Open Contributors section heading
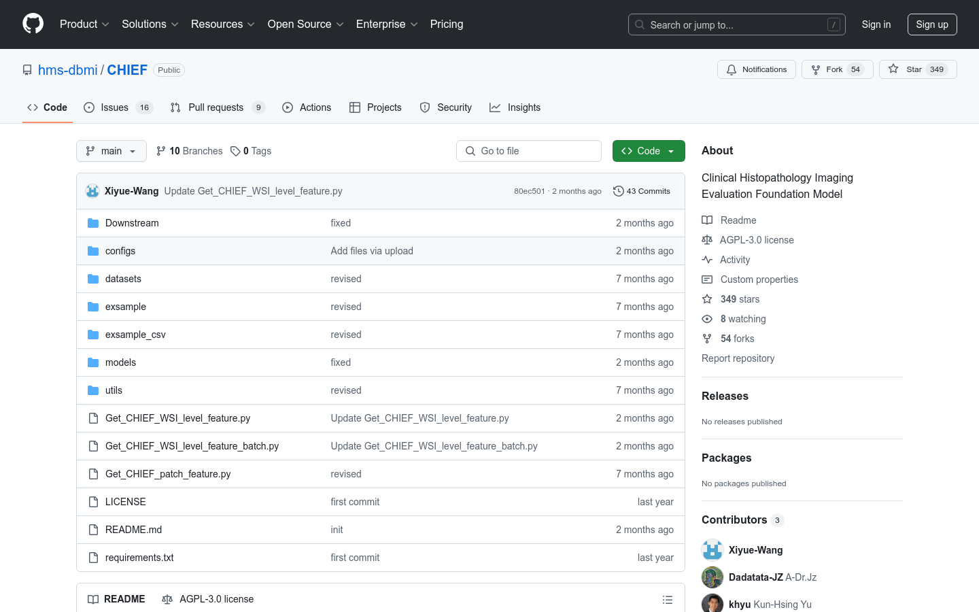Image resolution: width=979 pixels, height=612 pixels. pyautogui.click(x=734, y=520)
